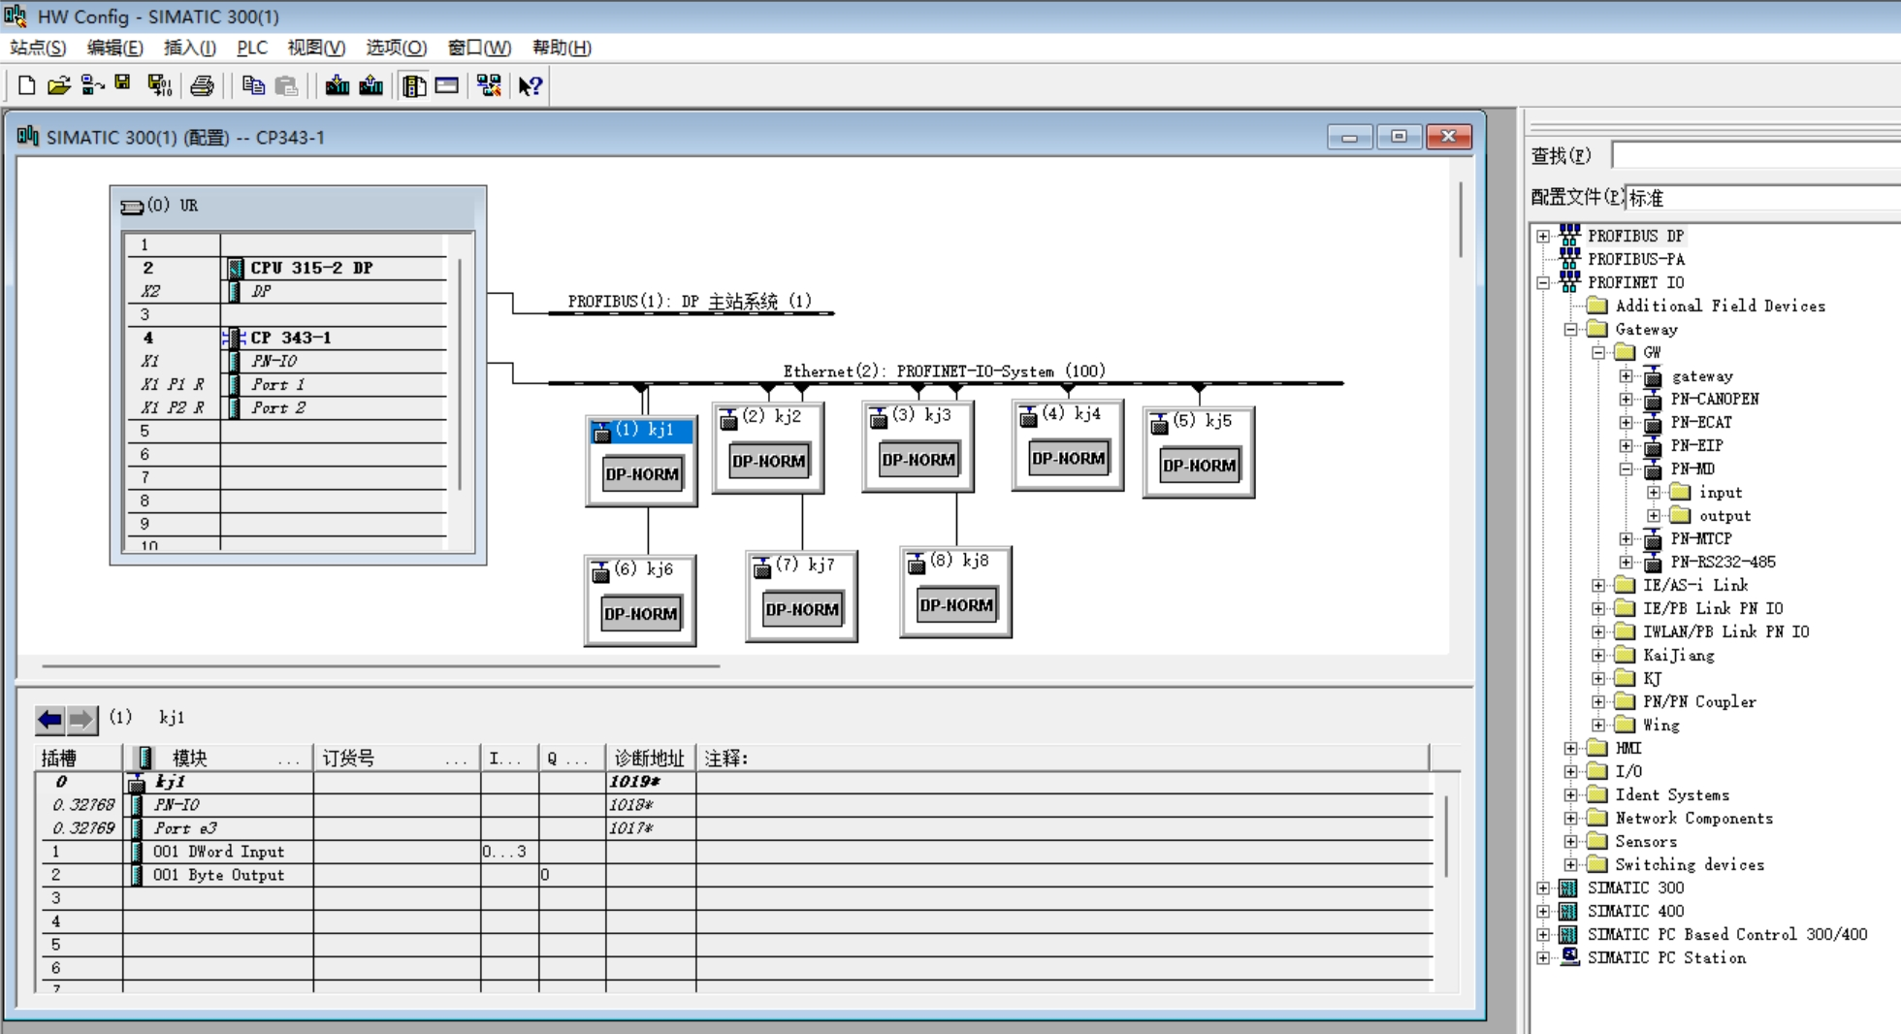Go to previous module with back arrow

[x=49, y=720]
